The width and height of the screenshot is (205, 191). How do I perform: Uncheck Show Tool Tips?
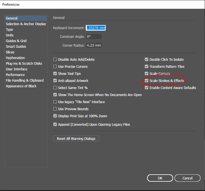[x=55, y=74]
